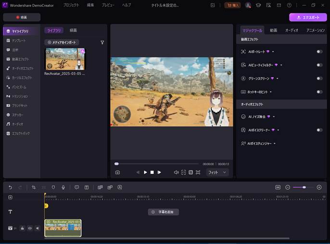Expand the AIビューティフィルター options arrow

281,65
